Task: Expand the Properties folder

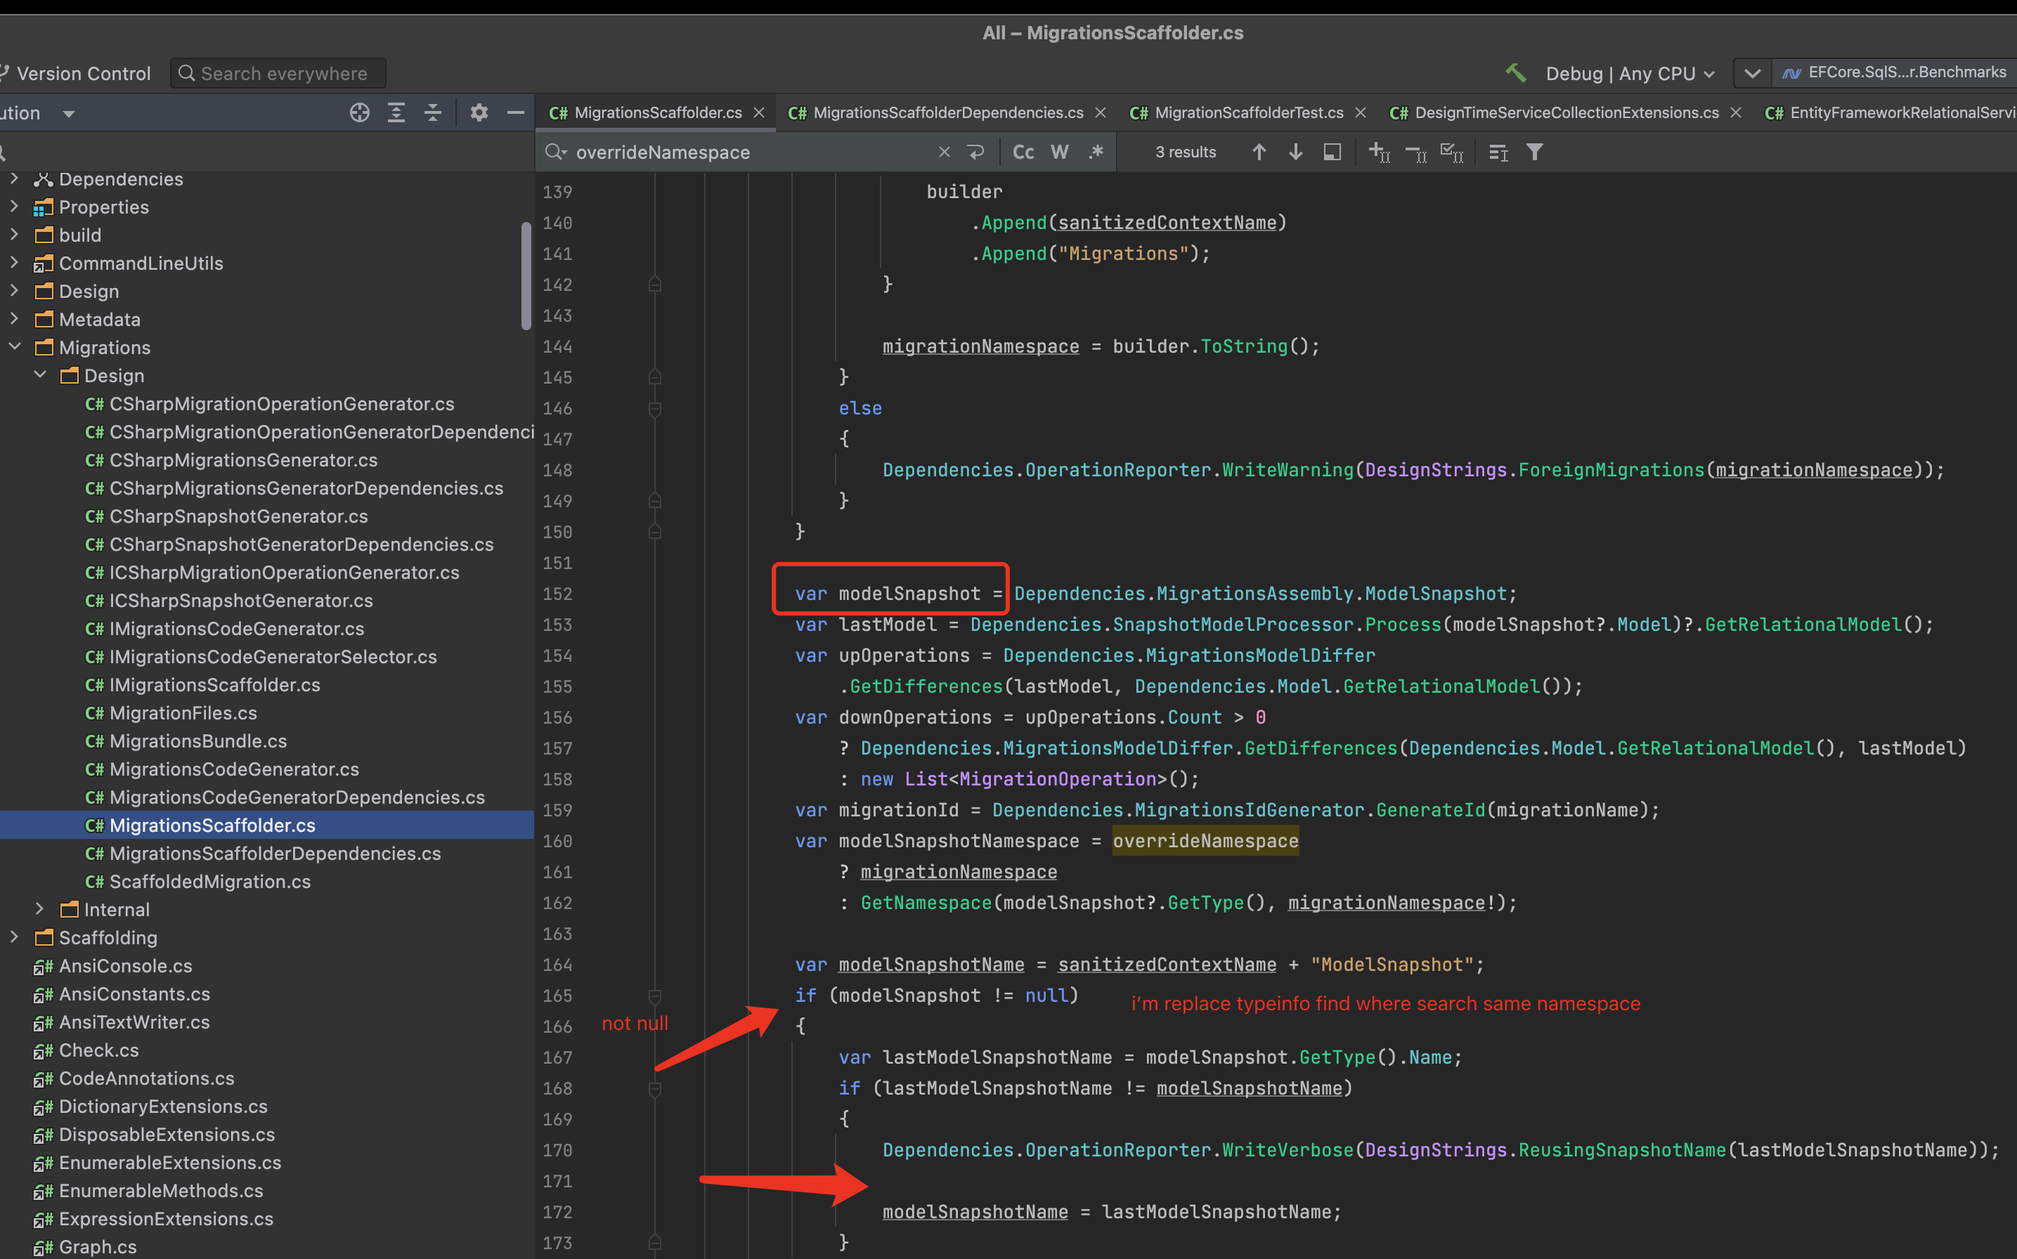Action: (14, 206)
